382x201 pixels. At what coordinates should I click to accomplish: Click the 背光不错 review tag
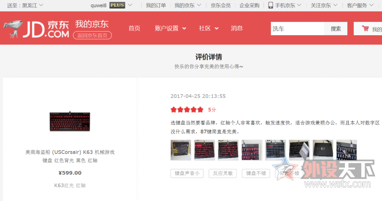tap(289, 173)
